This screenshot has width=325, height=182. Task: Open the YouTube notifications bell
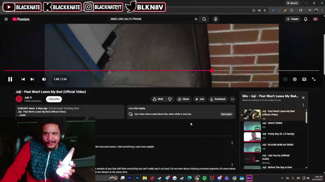pos(306,19)
